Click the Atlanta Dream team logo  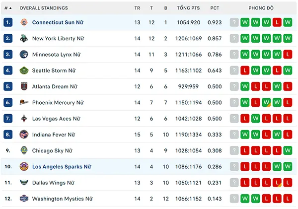pyautogui.click(x=24, y=86)
